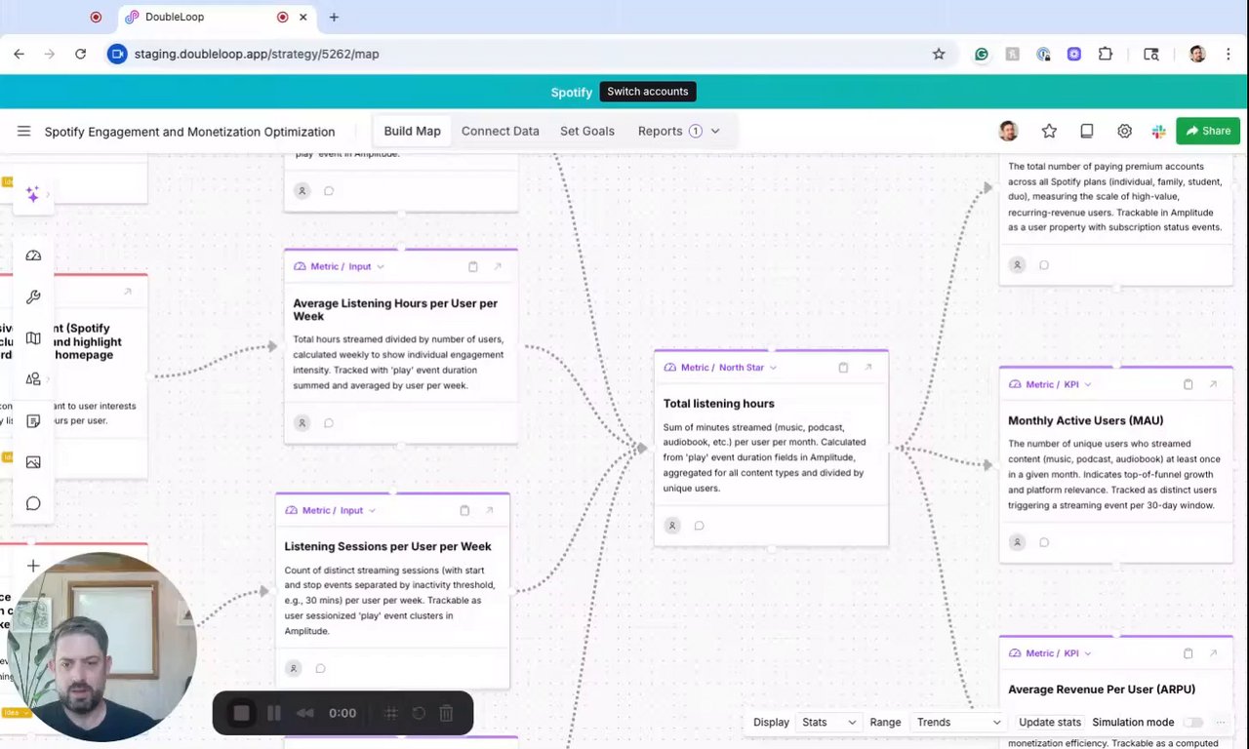The image size is (1249, 749).
Task: Copy the Monthly Active Users card
Action: [x=1188, y=384]
